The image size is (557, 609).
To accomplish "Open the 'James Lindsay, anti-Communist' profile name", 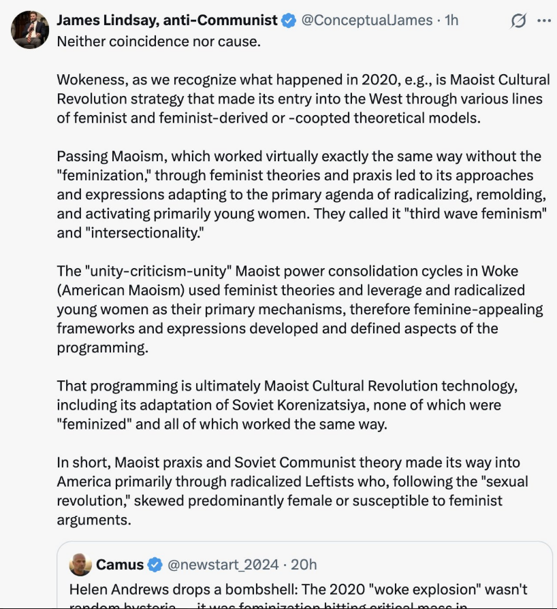I will [167, 20].
